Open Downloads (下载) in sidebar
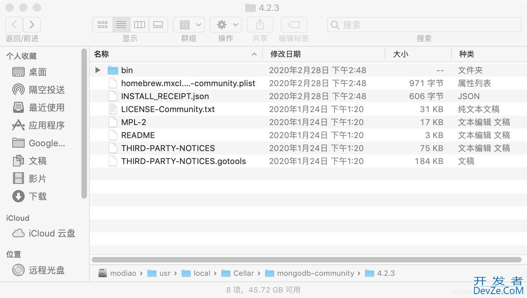Viewport: 527px width, 298px height. point(29,197)
